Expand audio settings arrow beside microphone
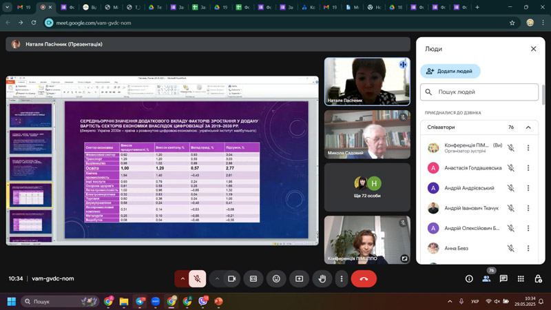Image resolution: width=551 pixels, height=310 pixels. [x=183, y=278]
